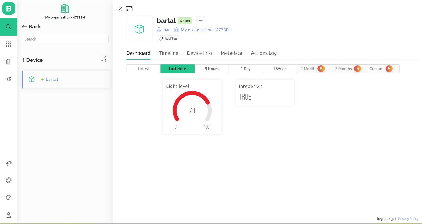The height and width of the screenshot is (224, 422).
Task: Click the Region: sgp1 footer text
Action: (x=386, y=219)
